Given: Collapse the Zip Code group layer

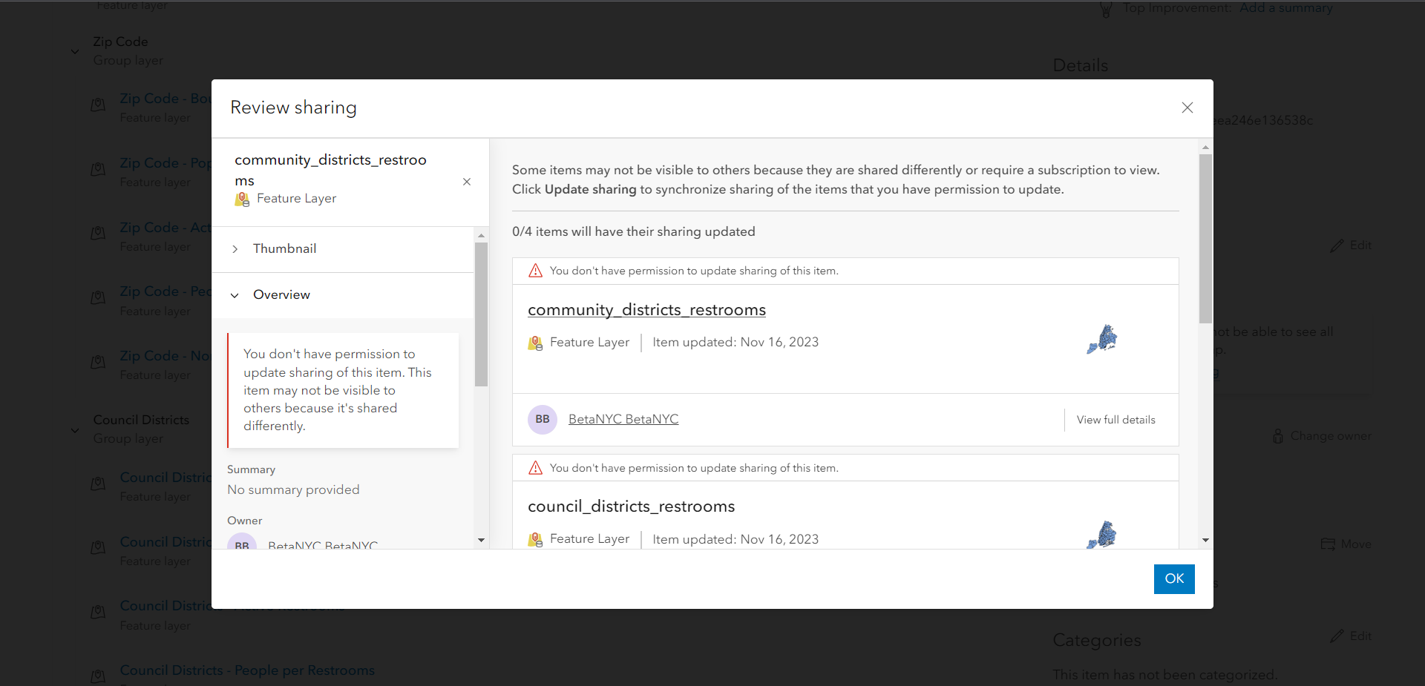Looking at the screenshot, I should (x=74, y=51).
